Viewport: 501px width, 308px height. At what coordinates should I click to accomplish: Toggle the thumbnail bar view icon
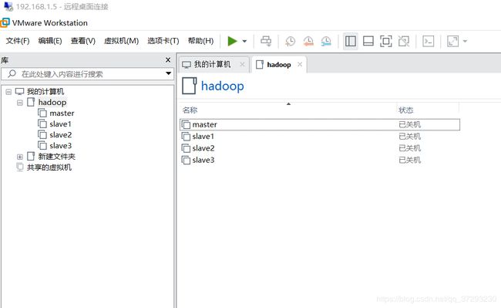pos(368,41)
